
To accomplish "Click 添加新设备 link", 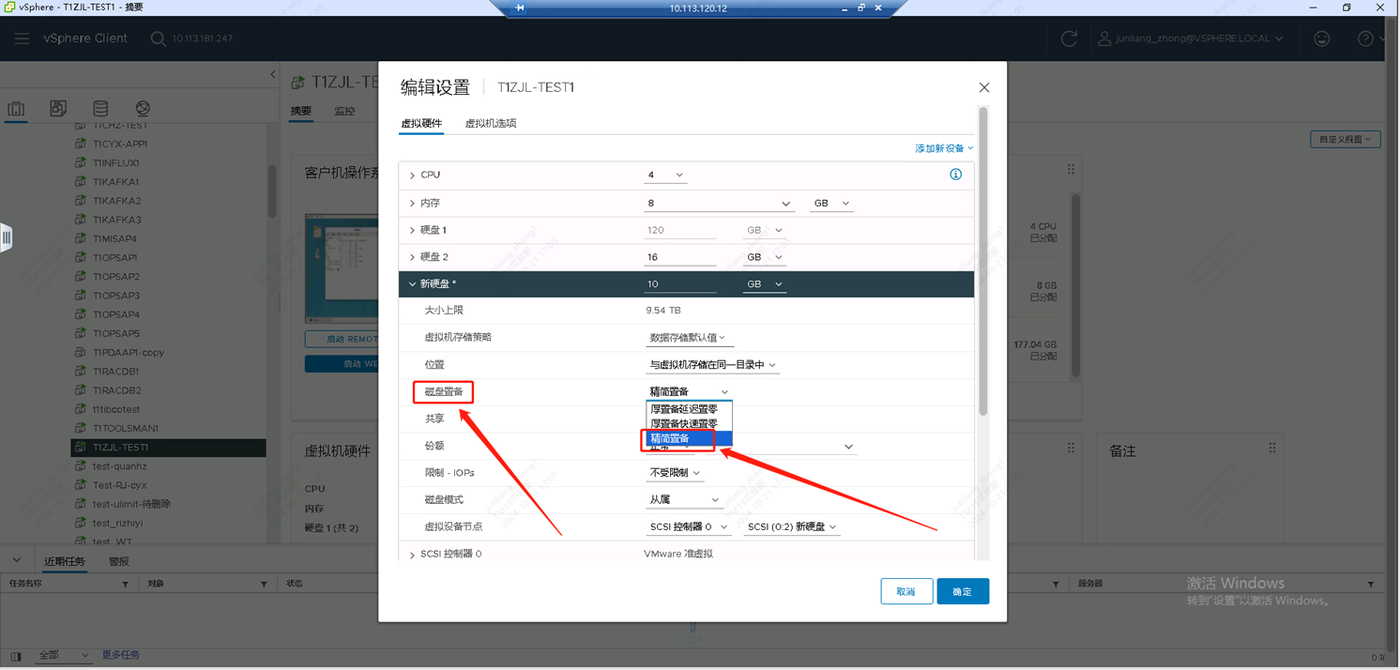I will coord(943,148).
